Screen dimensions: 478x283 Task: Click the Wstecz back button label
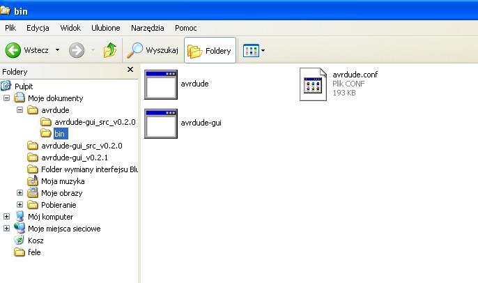click(36, 50)
